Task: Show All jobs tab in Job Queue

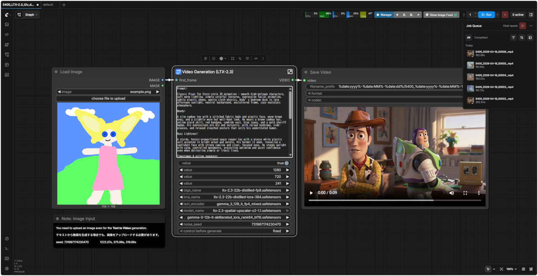Action: 469,37
